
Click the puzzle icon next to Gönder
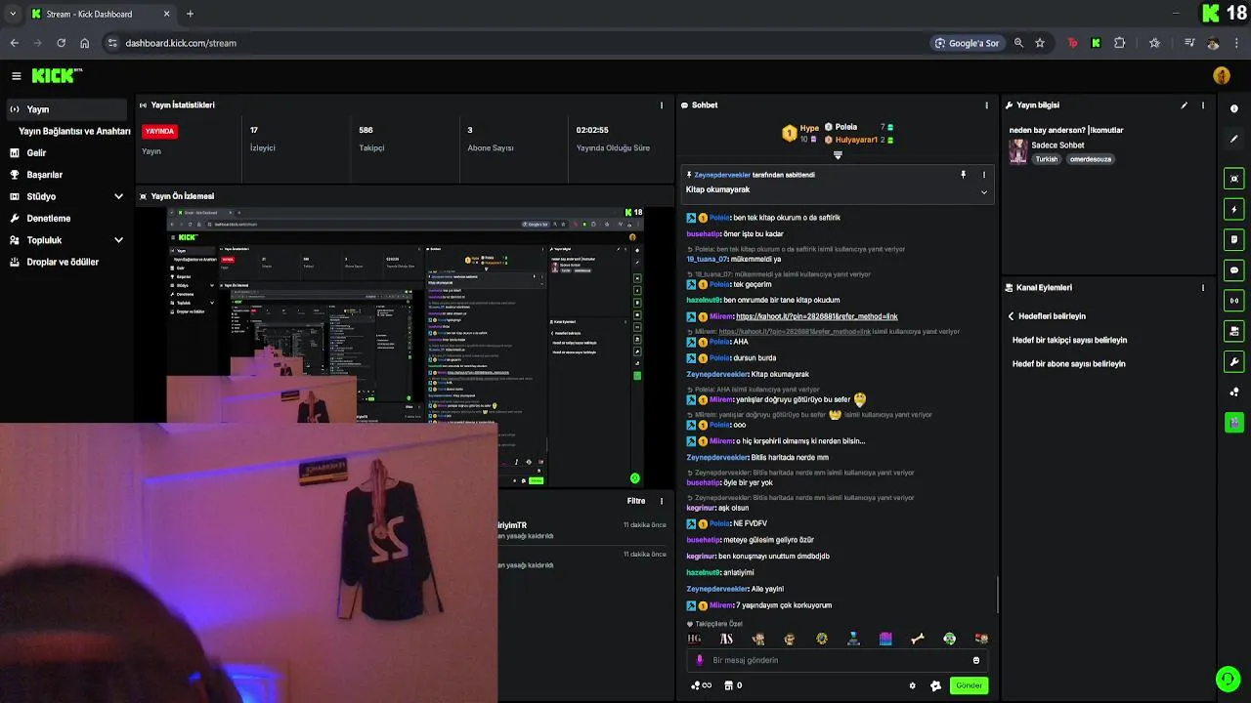tap(935, 685)
